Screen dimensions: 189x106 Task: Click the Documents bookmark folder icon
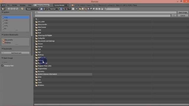pyautogui.click(x=3, y=40)
